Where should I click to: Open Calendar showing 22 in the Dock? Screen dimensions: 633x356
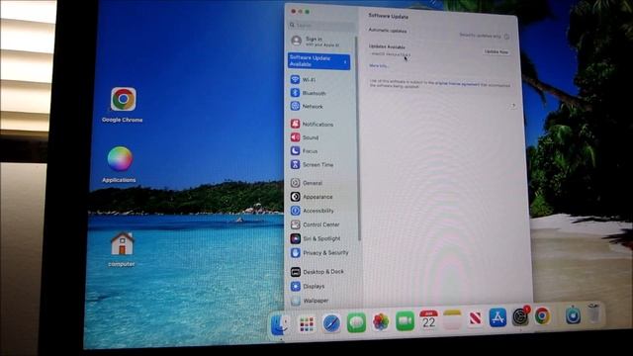pos(428,320)
